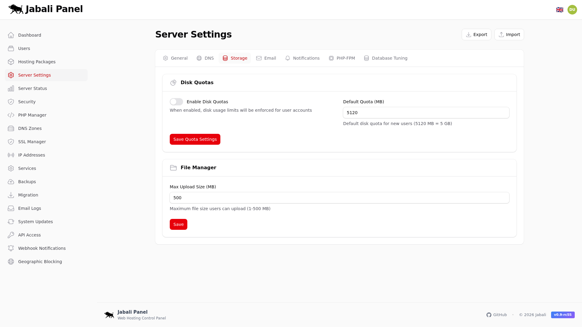Viewport: 582px width, 327px height.
Task: Open the GitHub icon in footer
Action: coord(489,315)
